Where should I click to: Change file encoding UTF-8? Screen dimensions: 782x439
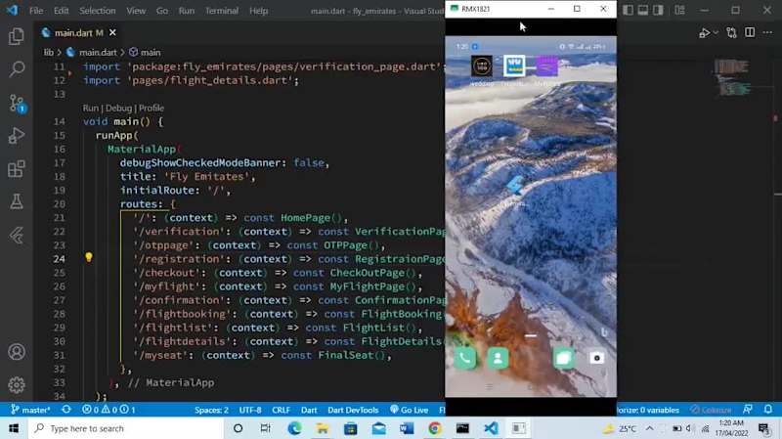[250, 410]
